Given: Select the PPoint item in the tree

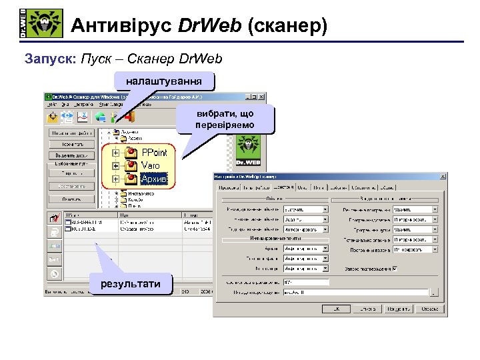Looking at the screenshot, I should [154, 153].
